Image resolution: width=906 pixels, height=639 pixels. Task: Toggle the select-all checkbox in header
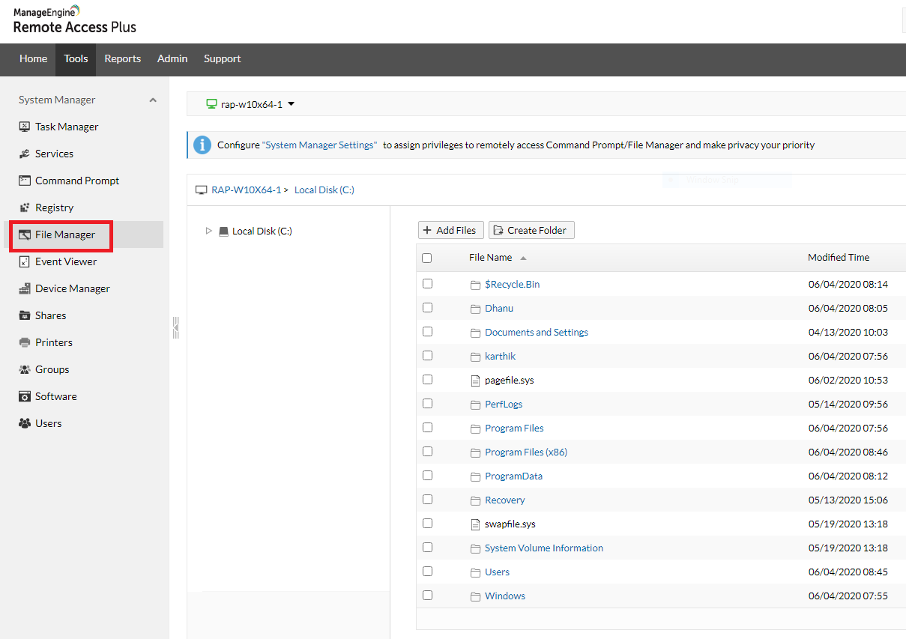tap(427, 258)
